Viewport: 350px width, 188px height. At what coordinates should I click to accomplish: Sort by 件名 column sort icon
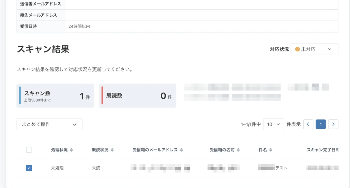pos(271,150)
